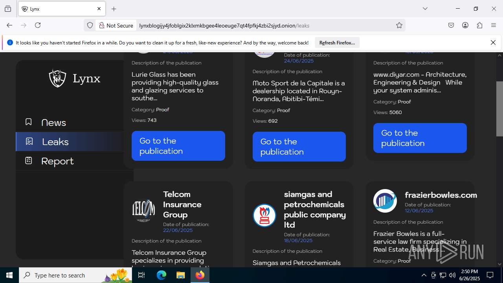
Task: Reload the current page
Action: [x=38, y=25]
